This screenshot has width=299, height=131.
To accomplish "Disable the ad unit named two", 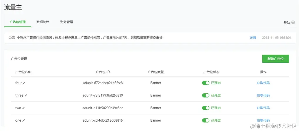I will click(x=206, y=108).
